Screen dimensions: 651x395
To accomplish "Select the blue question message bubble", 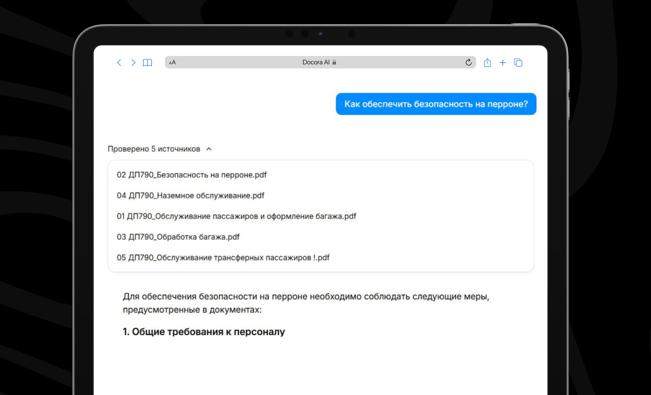I will pos(436,104).
